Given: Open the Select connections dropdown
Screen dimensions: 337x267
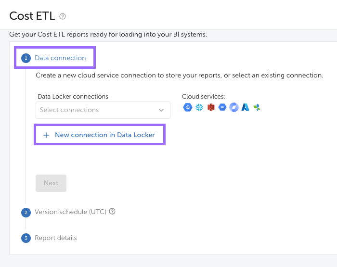Looking at the screenshot, I should (96, 110).
